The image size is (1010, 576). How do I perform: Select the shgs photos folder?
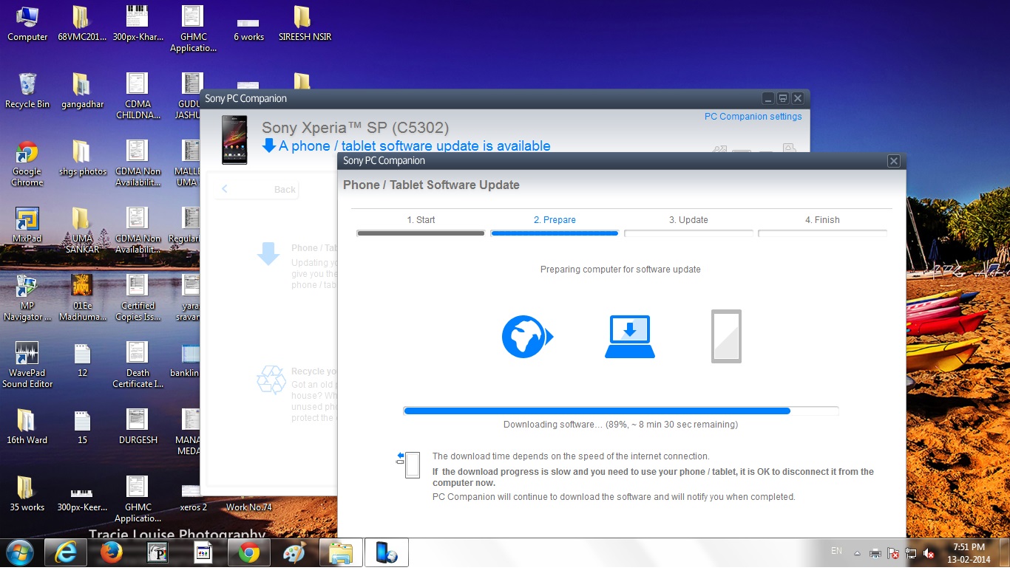[x=81, y=158]
